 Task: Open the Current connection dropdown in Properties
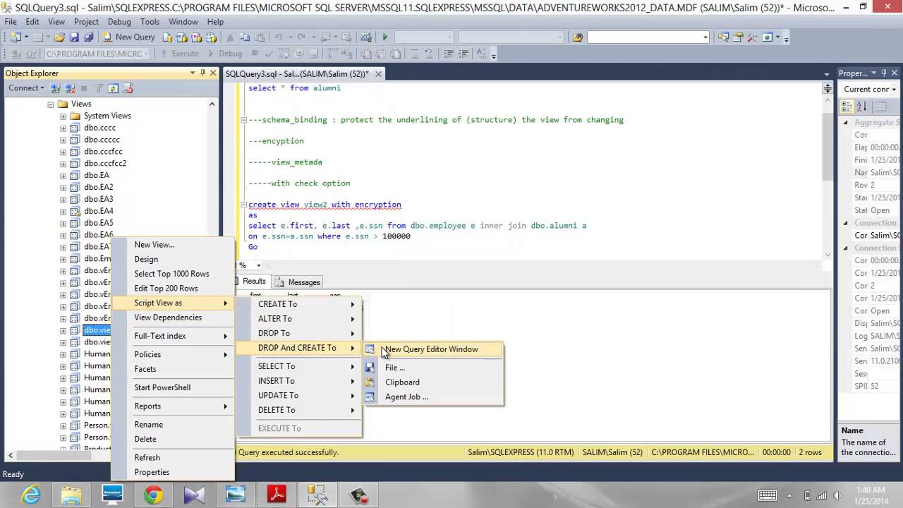(895, 89)
